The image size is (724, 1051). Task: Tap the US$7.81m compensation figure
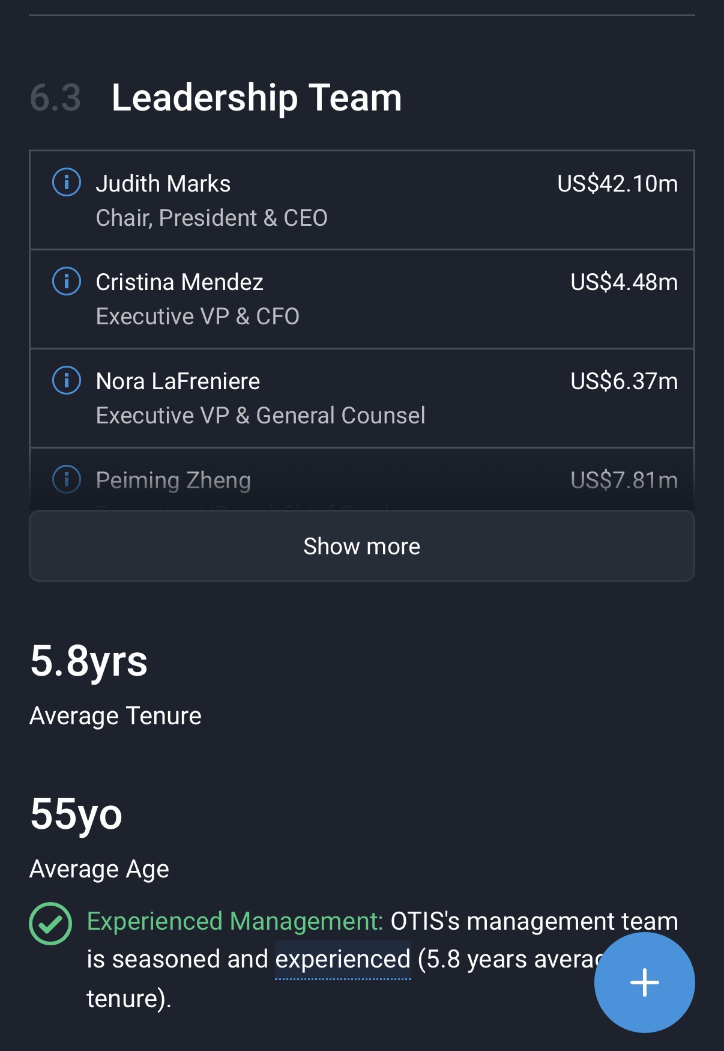(624, 480)
